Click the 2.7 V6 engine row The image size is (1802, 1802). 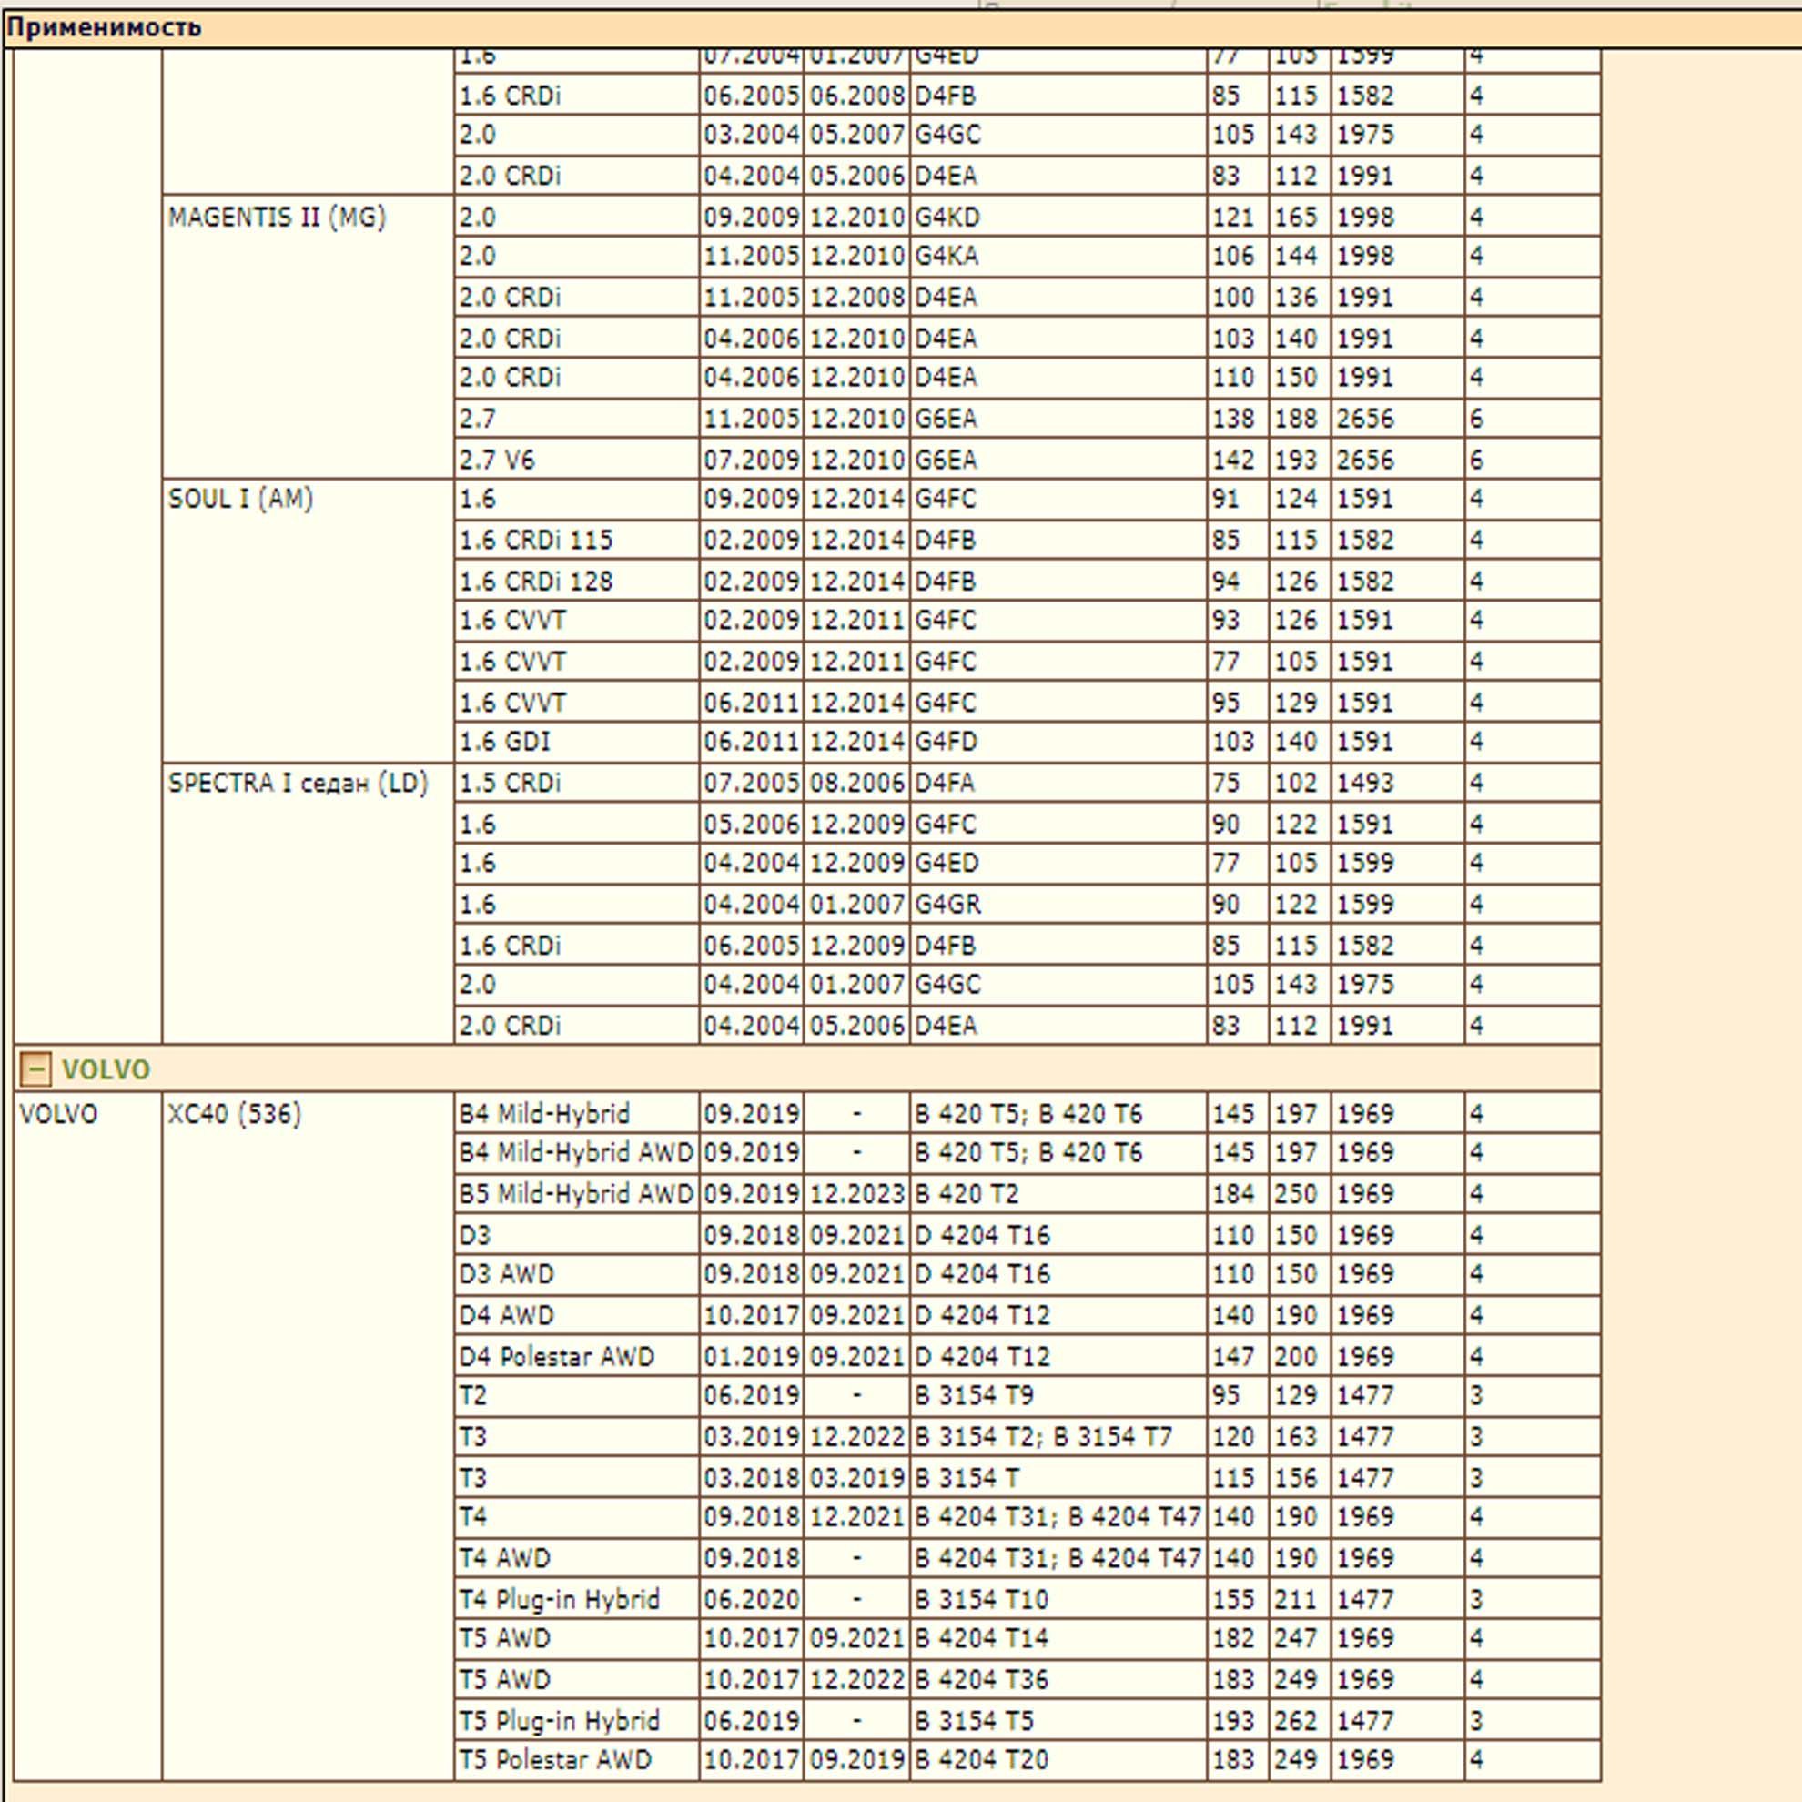[496, 460]
